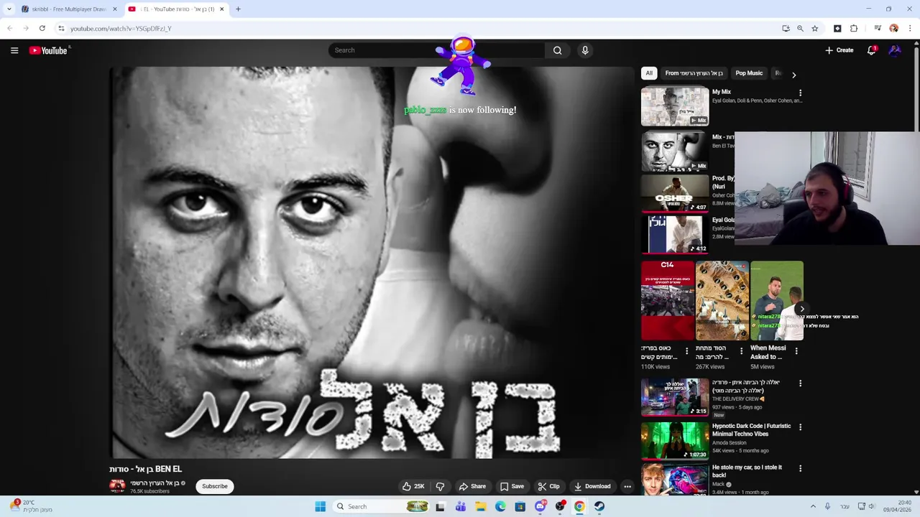Viewport: 920px width, 517px height.
Task: Open File Explorer from the taskbar
Action: pos(480,506)
